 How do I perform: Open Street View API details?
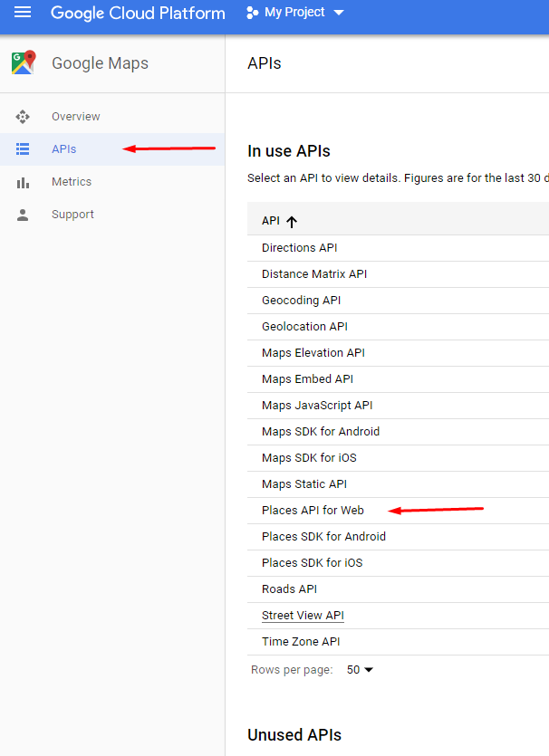(303, 616)
